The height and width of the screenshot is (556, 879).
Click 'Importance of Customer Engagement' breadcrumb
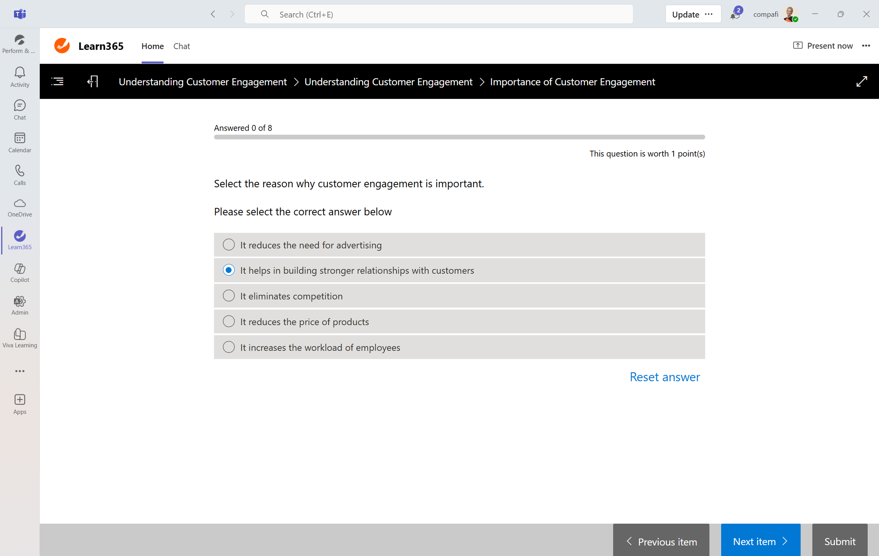click(x=573, y=82)
